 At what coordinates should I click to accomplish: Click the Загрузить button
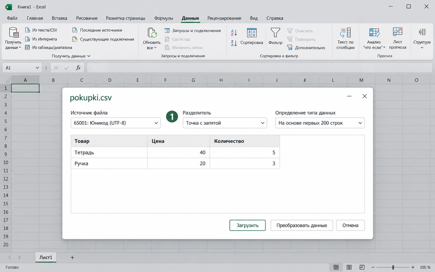point(247,225)
